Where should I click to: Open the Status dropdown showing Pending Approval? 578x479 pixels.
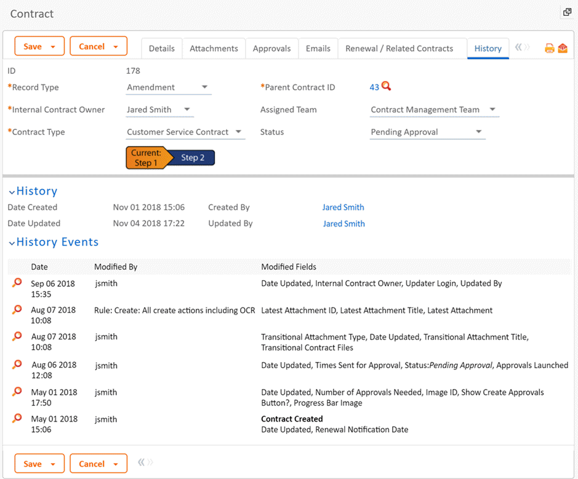pos(479,132)
